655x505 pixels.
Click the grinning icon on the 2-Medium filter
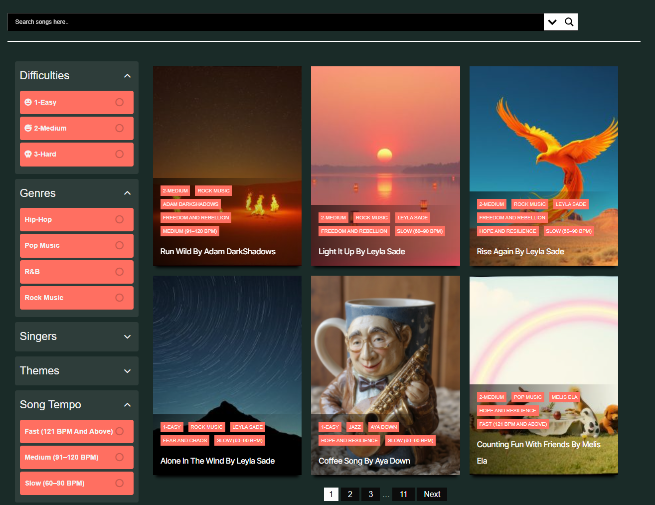(x=29, y=128)
